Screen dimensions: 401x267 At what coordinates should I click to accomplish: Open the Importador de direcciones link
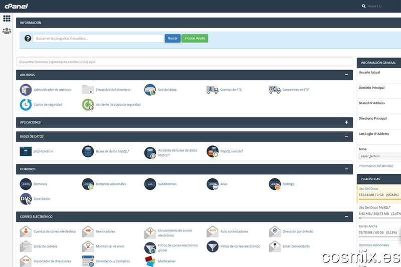coord(52,261)
